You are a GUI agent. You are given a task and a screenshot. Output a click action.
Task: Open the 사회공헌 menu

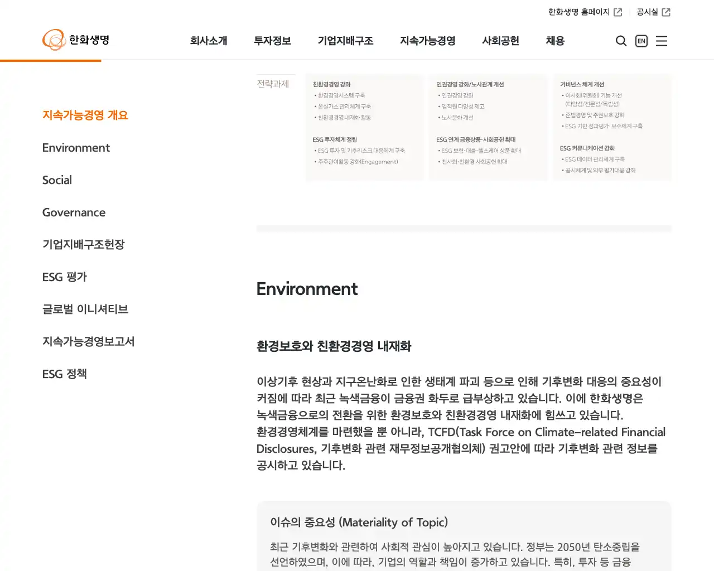point(500,40)
